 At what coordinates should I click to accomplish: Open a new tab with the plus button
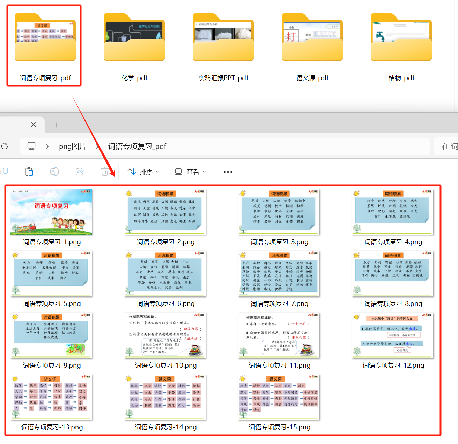(57, 125)
